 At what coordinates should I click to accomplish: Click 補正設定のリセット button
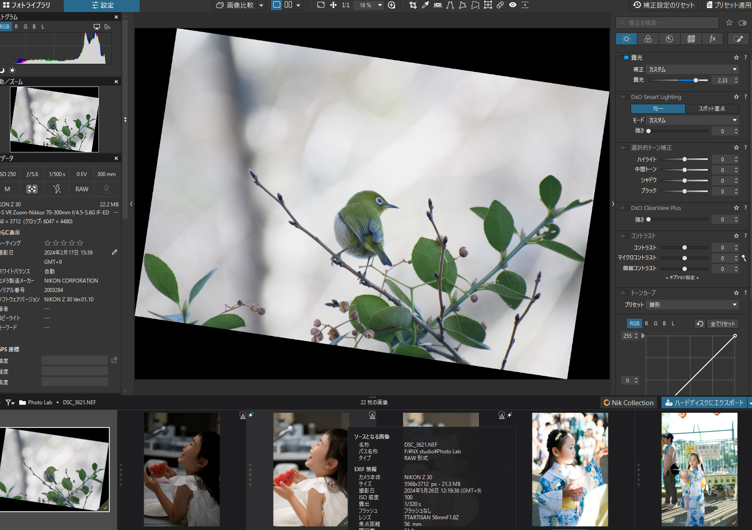[664, 5]
